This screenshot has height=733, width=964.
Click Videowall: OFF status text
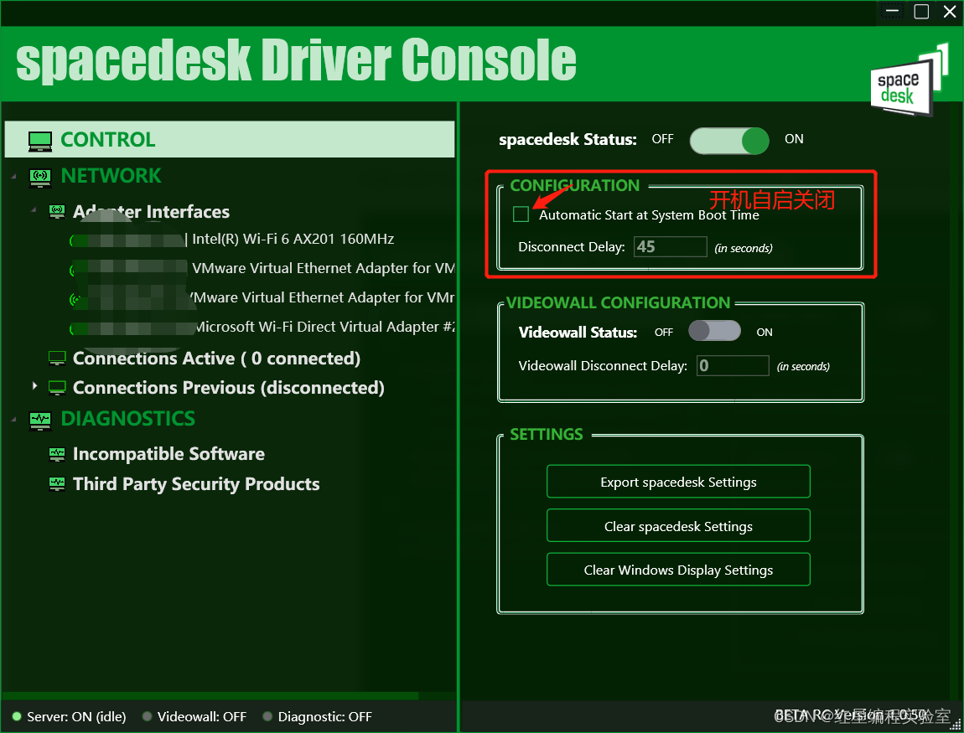coord(202,716)
